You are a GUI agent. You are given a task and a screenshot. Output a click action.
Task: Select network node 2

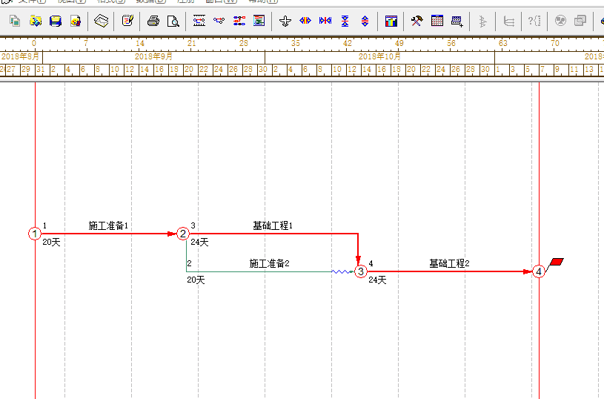(x=183, y=234)
